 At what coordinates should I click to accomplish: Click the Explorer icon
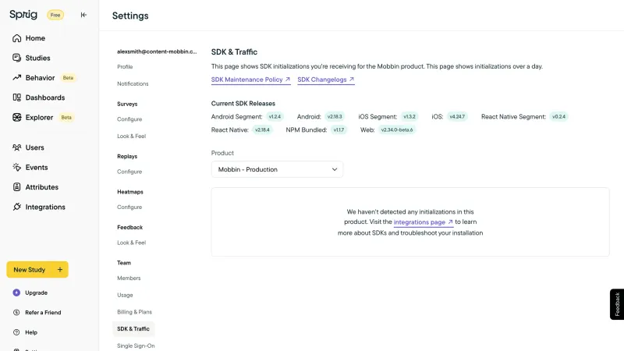16,118
